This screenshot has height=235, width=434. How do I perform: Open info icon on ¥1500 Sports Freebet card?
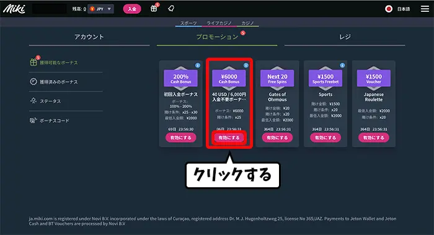pos(342,65)
